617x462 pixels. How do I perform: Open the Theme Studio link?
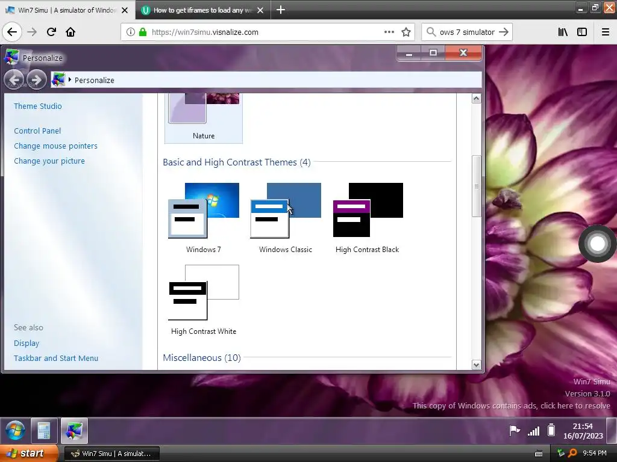tap(38, 106)
